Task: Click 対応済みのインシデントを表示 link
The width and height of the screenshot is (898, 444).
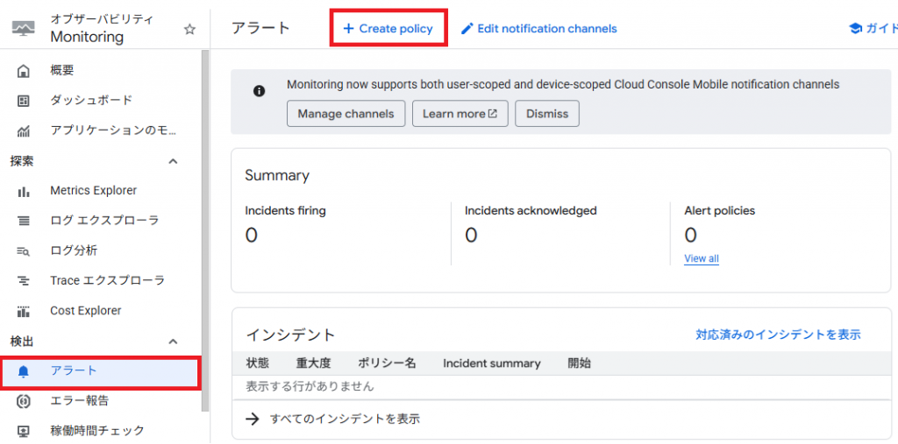Action: pos(778,335)
